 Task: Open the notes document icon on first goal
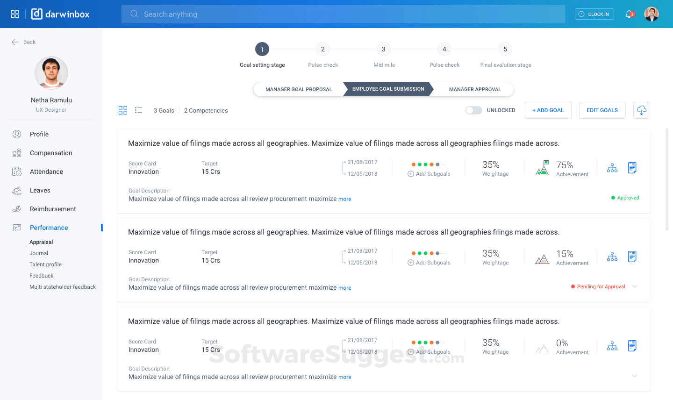pos(632,167)
